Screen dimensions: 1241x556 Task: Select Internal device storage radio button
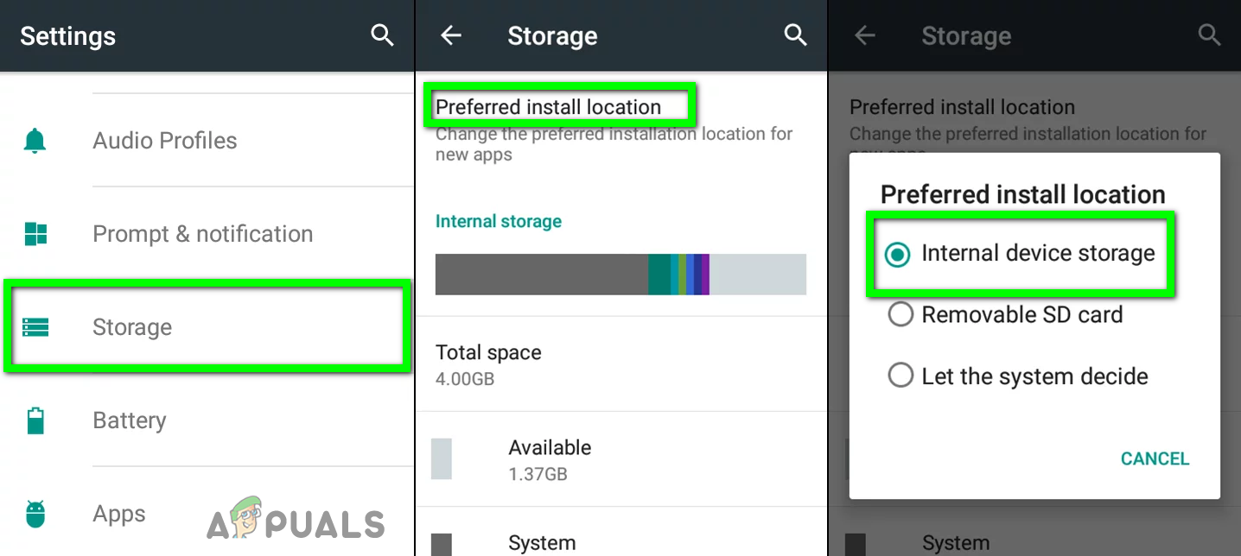pos(899,254)
